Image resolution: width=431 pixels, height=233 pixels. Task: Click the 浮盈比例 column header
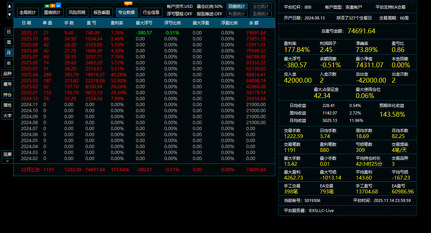pos(229,23)
